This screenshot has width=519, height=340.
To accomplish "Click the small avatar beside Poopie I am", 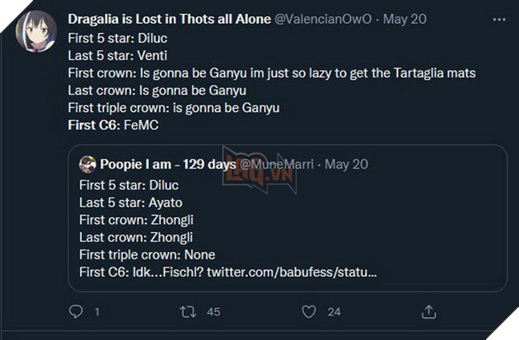I will point(88,164).
